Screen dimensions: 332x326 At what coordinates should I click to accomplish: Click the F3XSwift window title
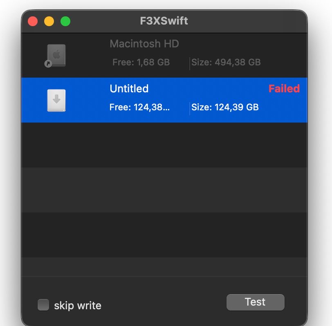164,21
